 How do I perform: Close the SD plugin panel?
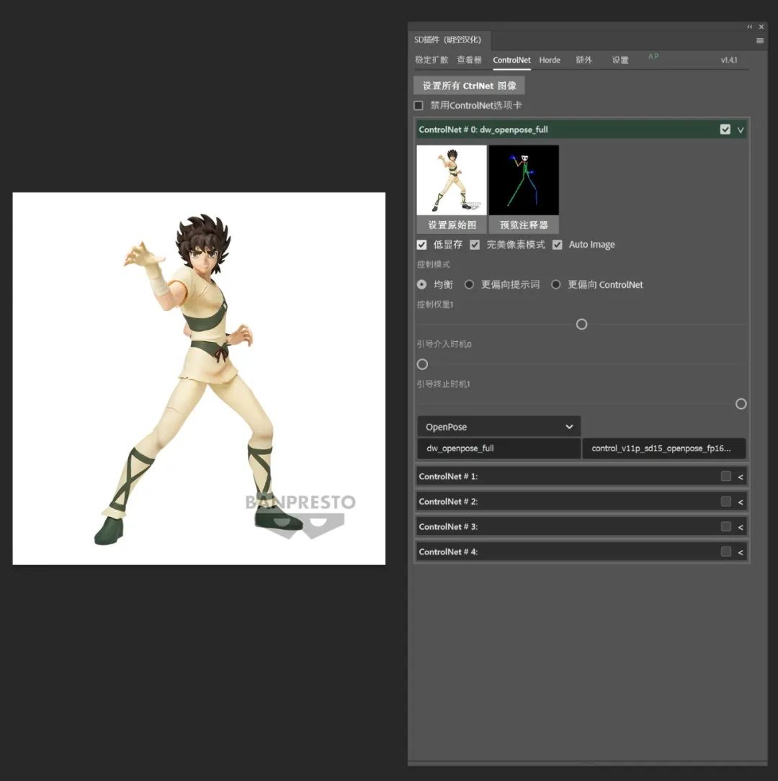(761, 27)
